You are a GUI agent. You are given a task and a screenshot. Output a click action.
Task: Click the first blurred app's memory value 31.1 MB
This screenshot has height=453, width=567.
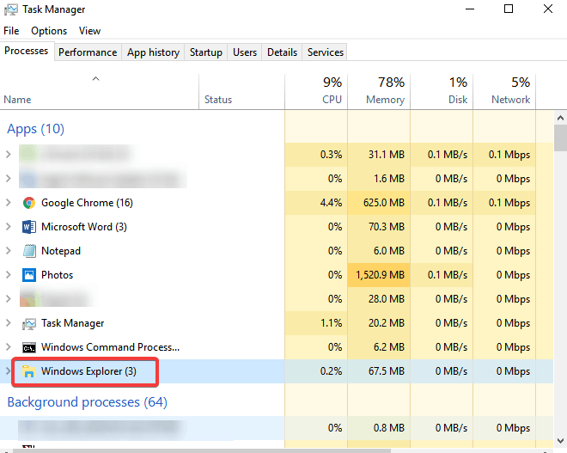click(x=387, y=155)
